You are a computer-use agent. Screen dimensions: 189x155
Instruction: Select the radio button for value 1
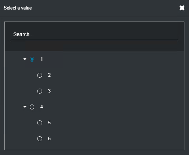pos(32,59)
